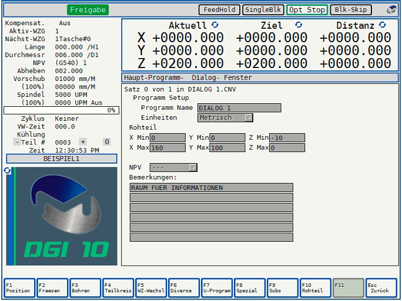Click the Zeit value 12:30:53 PM

tap(77, 150)
